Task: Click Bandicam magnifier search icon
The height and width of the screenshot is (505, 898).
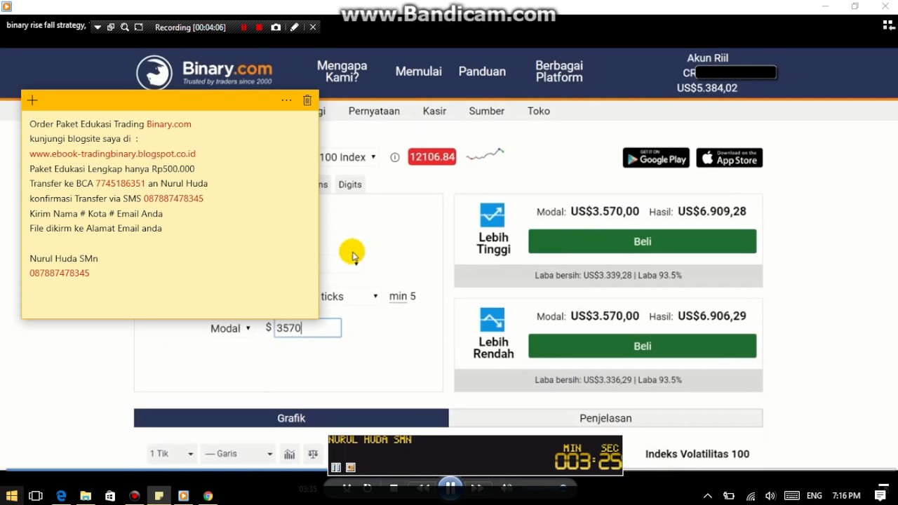Action: point(124,27)
